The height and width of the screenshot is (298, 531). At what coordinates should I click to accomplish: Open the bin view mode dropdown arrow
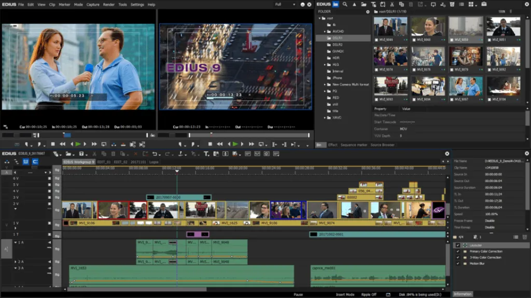tap(476, 5)
